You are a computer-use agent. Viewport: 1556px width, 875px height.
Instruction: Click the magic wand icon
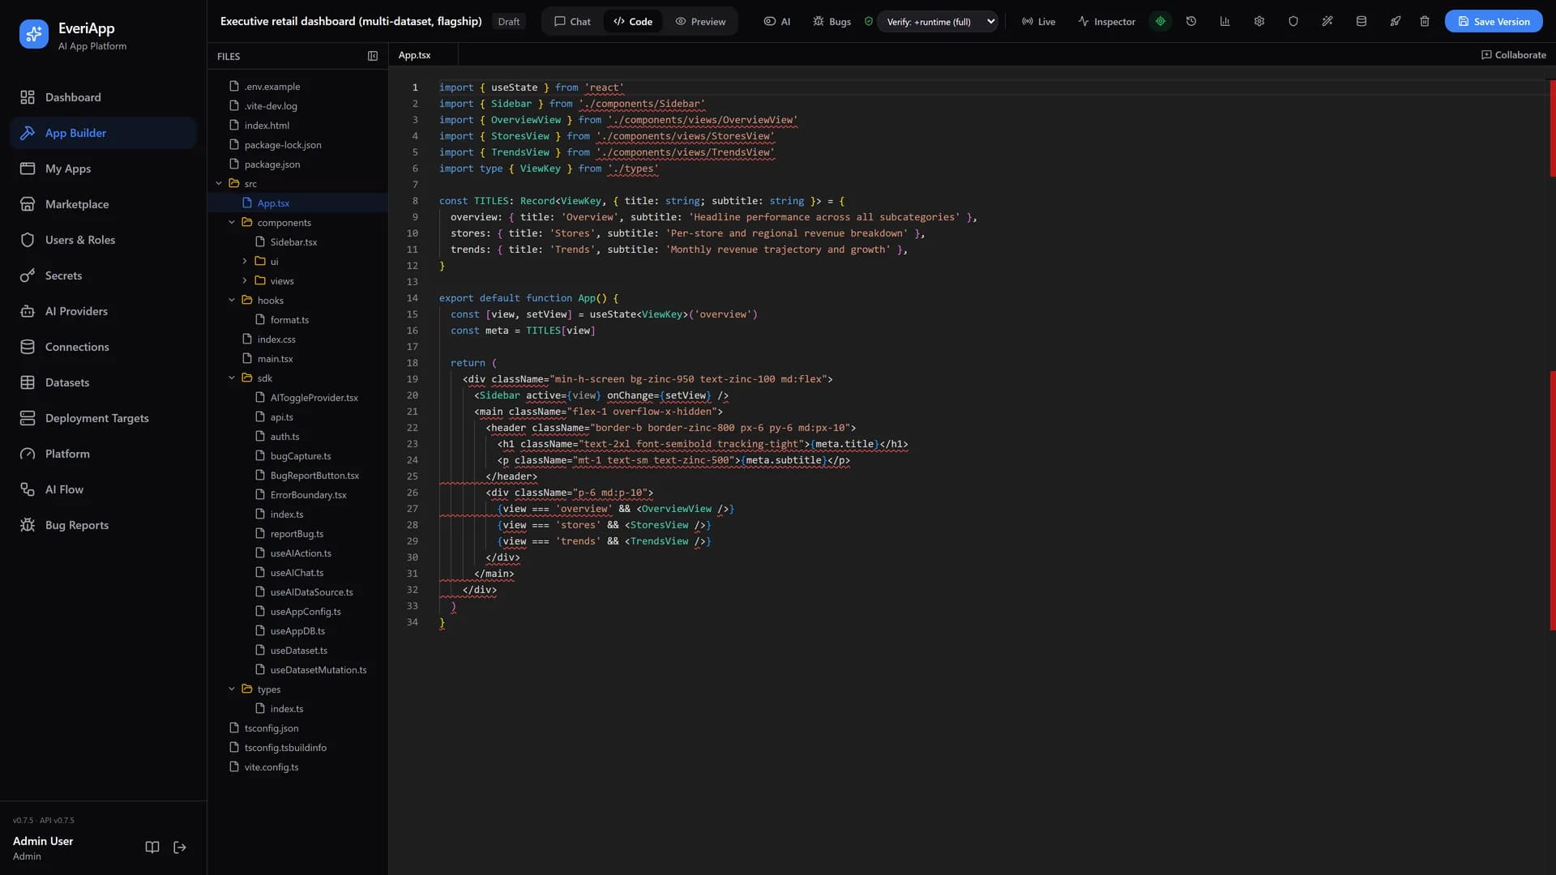1327,22
